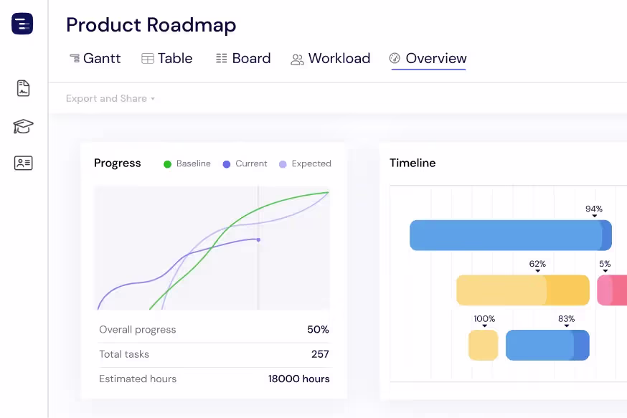Select the small yellow bar at 100%
Image resolution: width=627 pixels, height=418 pixels.
(483, 345)
